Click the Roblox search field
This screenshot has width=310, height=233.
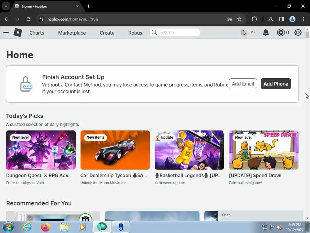175,32
